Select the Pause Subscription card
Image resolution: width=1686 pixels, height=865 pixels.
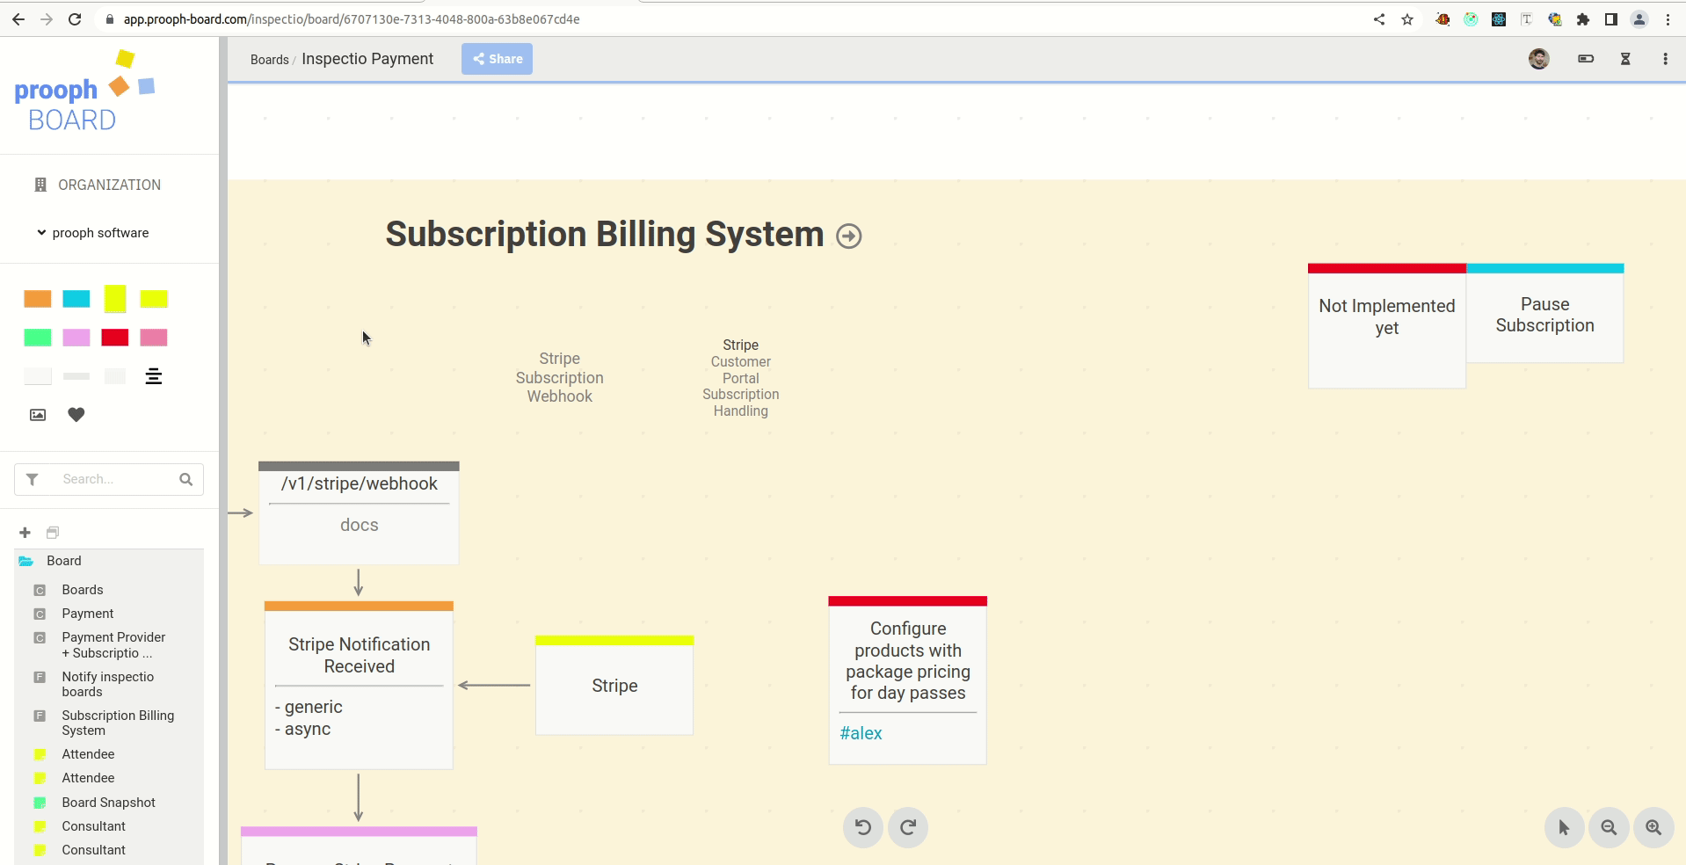click(1544, 313)
